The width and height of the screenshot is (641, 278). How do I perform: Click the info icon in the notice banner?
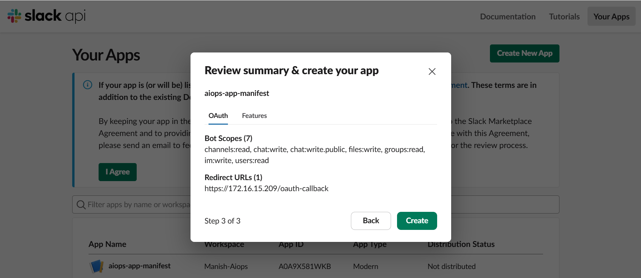(88, 85)
